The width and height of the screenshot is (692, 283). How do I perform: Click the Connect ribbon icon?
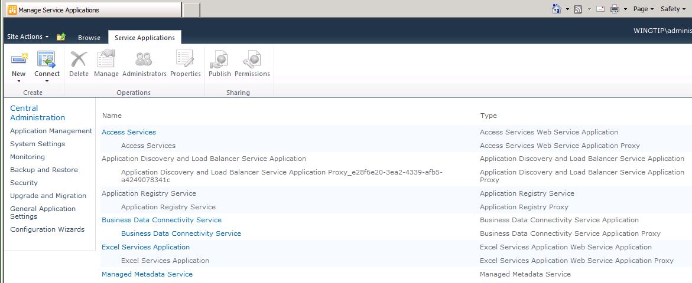click(46, 59)
